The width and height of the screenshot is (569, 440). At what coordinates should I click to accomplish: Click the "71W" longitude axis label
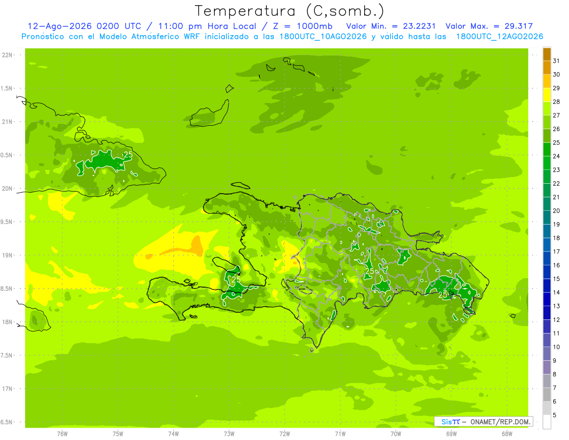coord(340,433)
